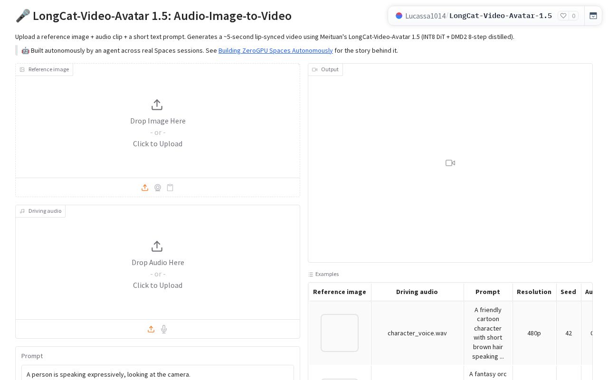Open LongCat-Video-Avatar-1.5 Space link
Viewport: 608px width, 380px height.
click(501, 16)
